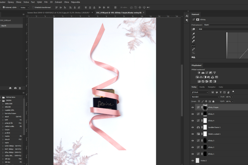The height and width of the screenshot is (165, 248).
Task: Open the RGB channel dropdown in Curves
Action: pyautogui.click(x=210, y=29)
